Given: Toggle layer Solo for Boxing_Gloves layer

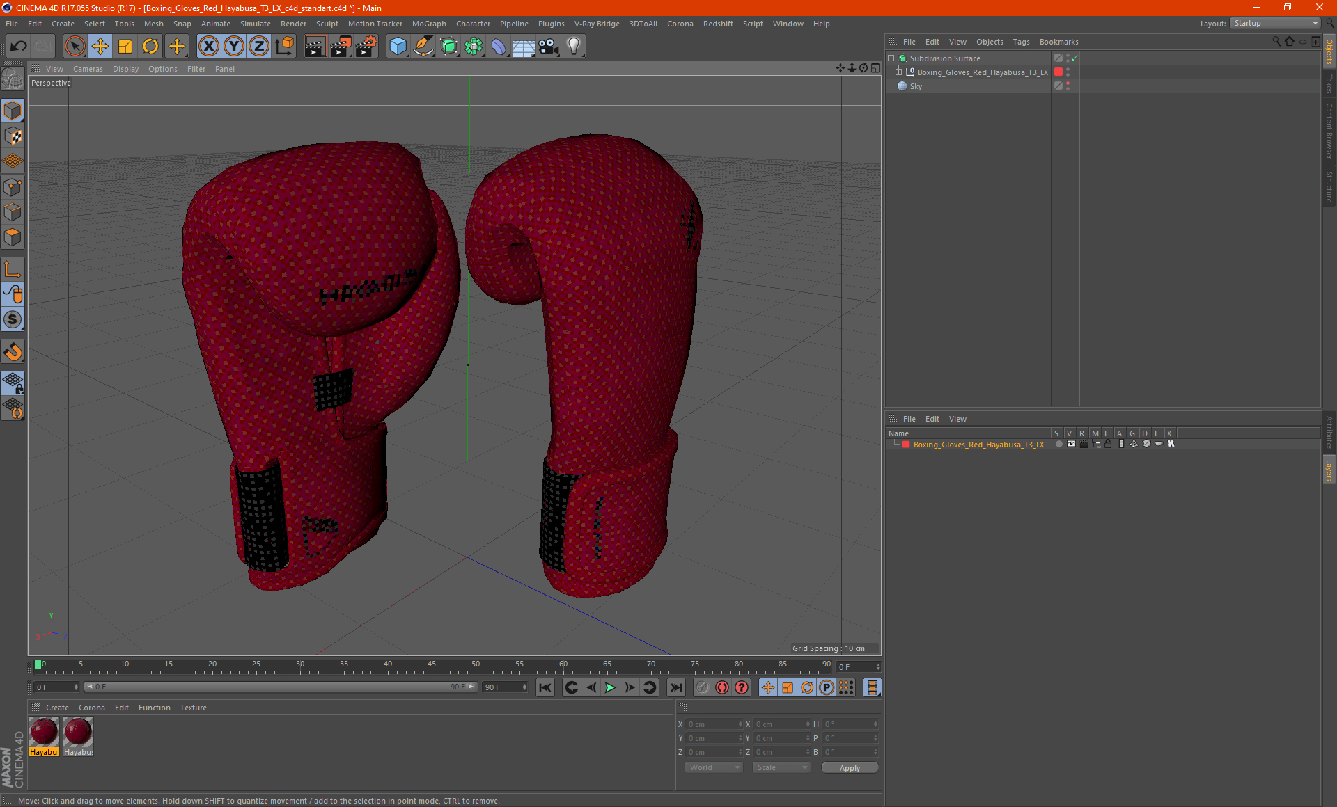Looking at the screenshot, I should [1058, 444].
